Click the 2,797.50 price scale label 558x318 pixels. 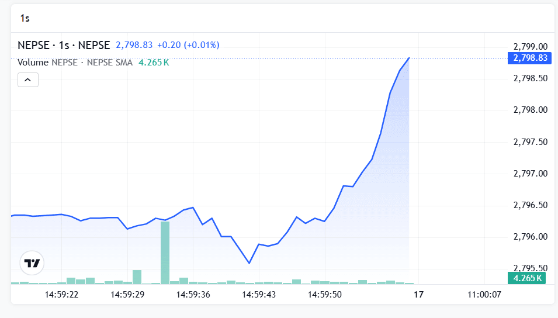530,141
